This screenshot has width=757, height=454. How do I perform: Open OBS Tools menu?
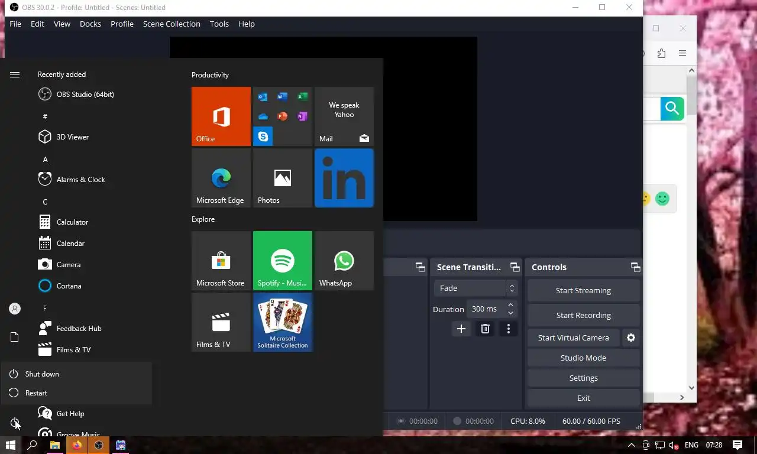(219, 24)
